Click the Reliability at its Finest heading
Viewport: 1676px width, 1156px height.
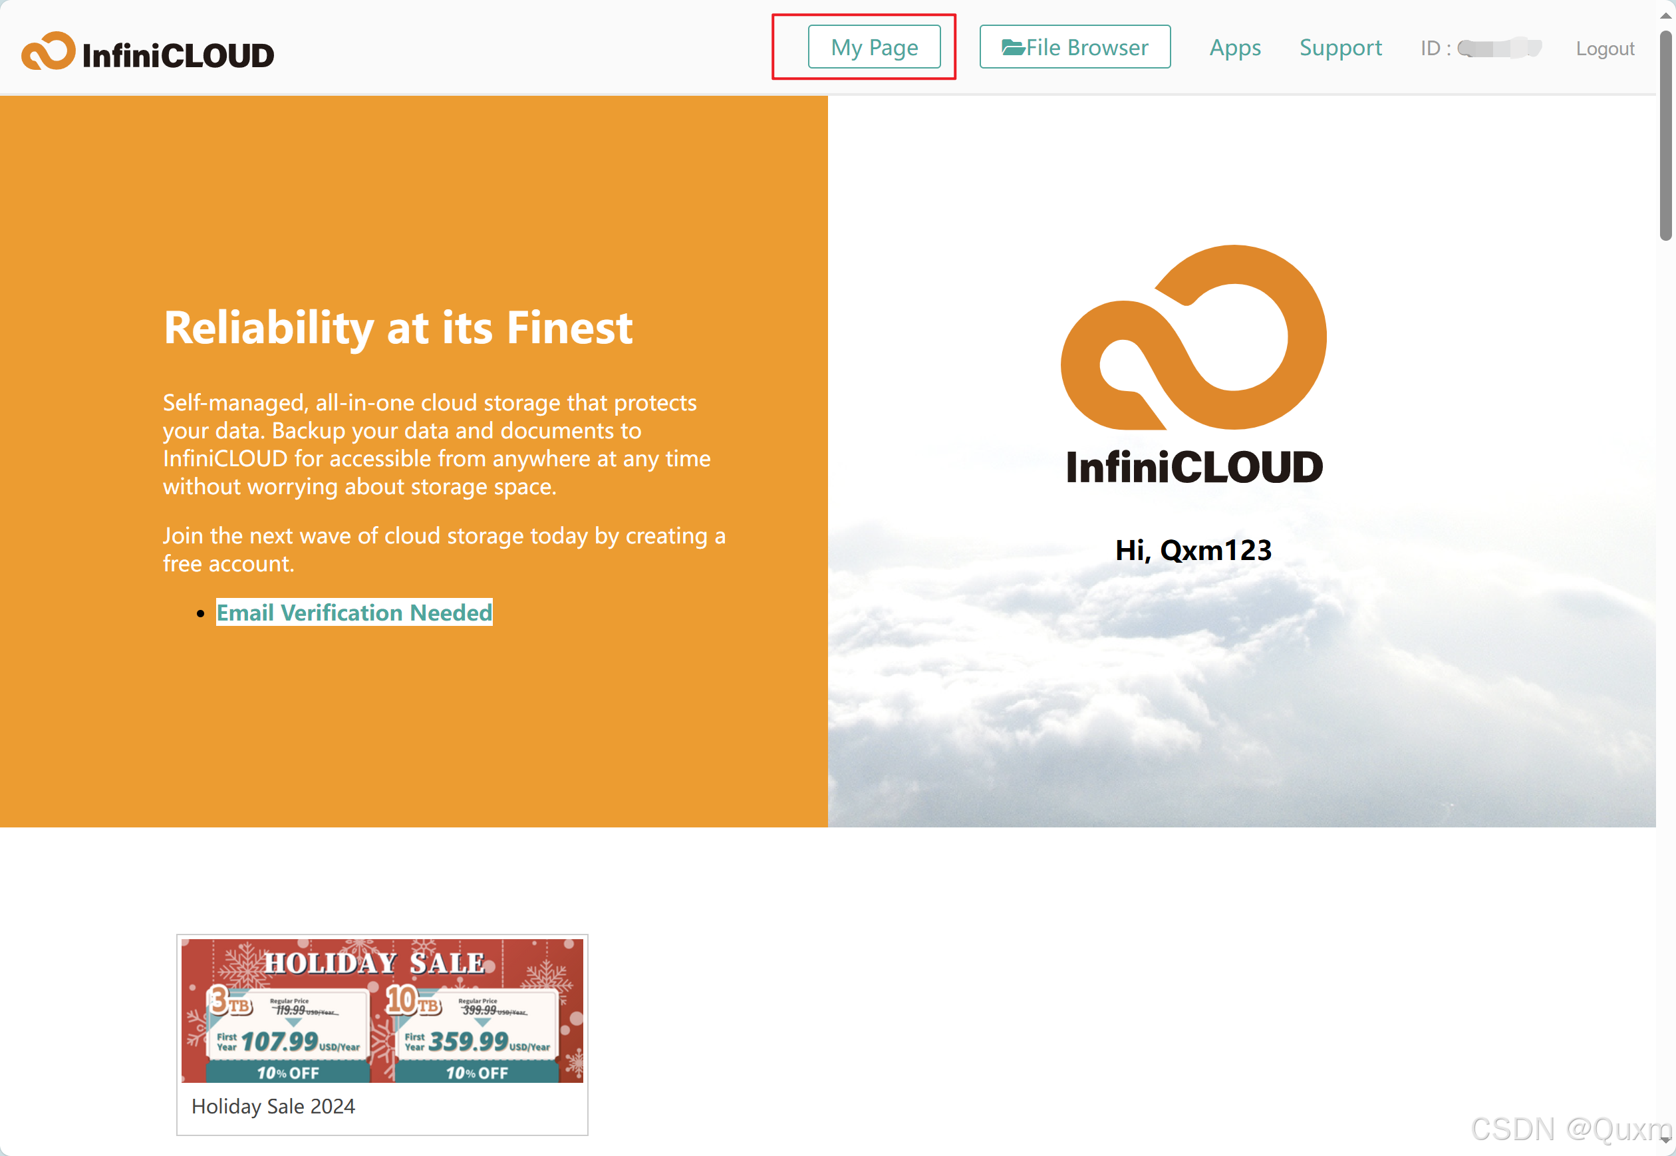(x=398, y=328)
